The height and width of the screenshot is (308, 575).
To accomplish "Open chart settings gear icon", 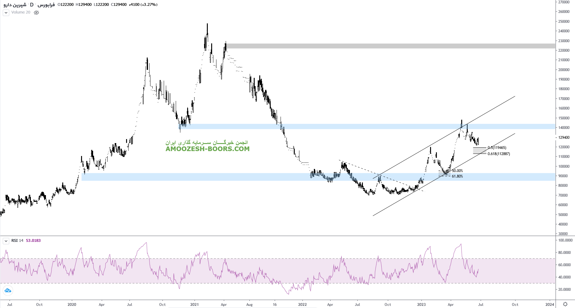I will 565,304.
